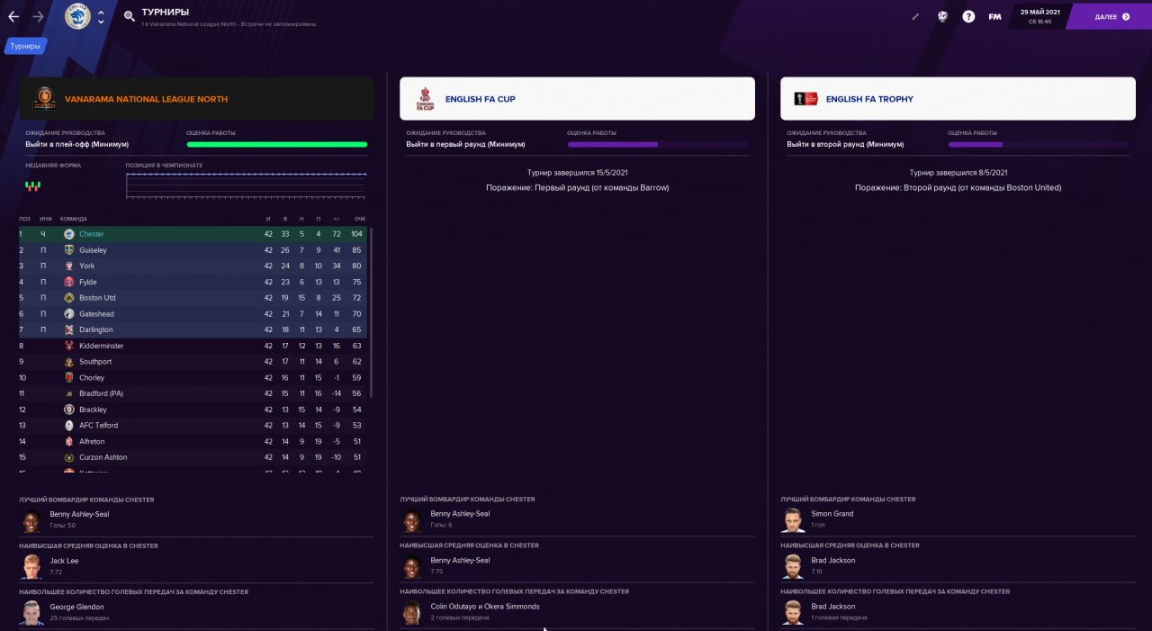The width and height of the screenshot is (1152, 631).
Task: Open search via magnifying glass icon
Action: pos(130,16)
